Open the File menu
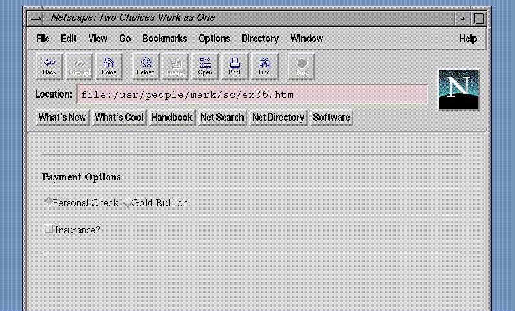The height and width of the screenshot is (311, 515). (x=43, y=39)
